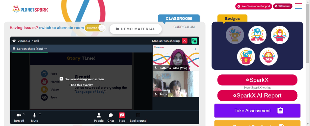Select the meditating wizard badge
The image size is (310, 126).
pyautogui.click(x=280, y=35)
